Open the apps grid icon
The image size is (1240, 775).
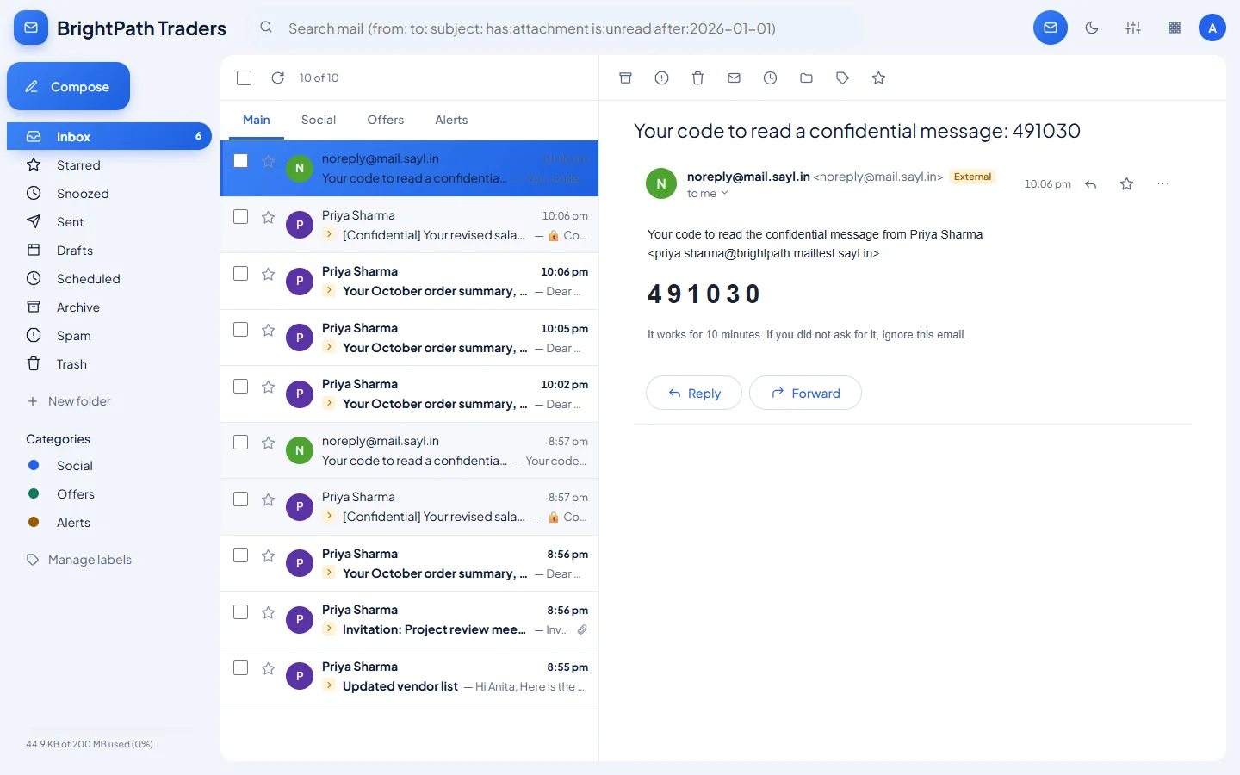click(1175, 28)
